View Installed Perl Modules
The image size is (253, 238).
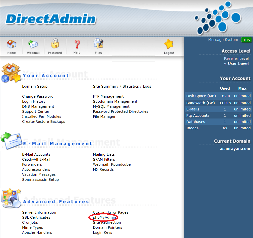[x=42, y=116]
